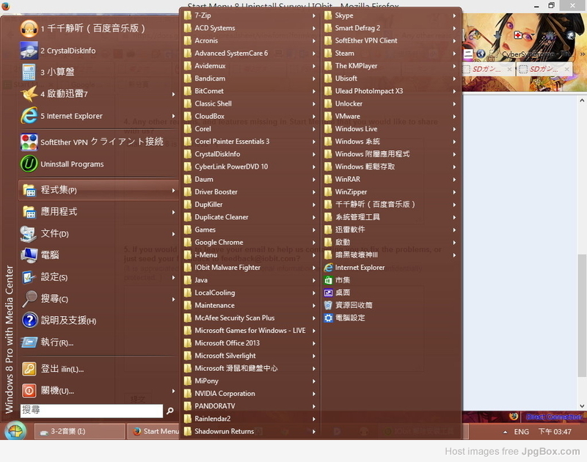This screenshot has width=587, height=462.
Task: Open Microsoft Office 2013 folder
Action: 227,343
